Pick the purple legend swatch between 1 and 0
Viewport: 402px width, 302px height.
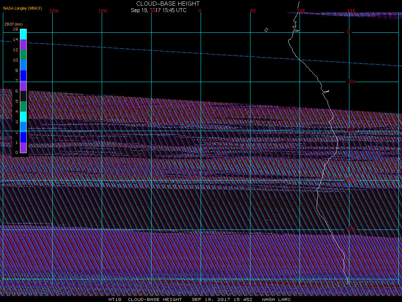23,147
